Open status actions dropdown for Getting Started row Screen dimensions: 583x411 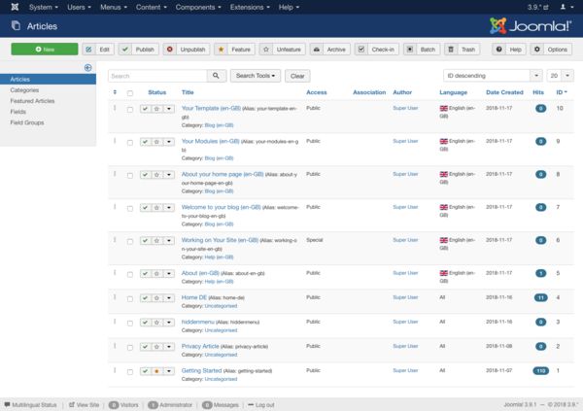tap(169, 371)
